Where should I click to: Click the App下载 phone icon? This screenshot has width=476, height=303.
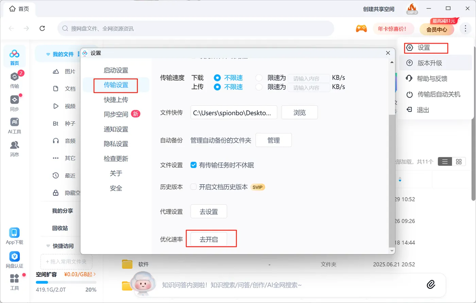14,233
